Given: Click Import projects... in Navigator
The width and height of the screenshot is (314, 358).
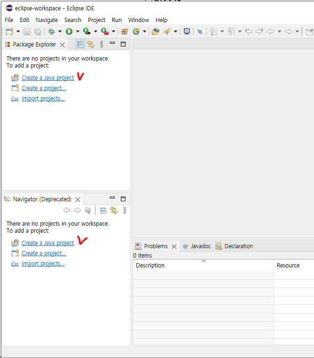Looking at the screenshot, I should 43,264.
